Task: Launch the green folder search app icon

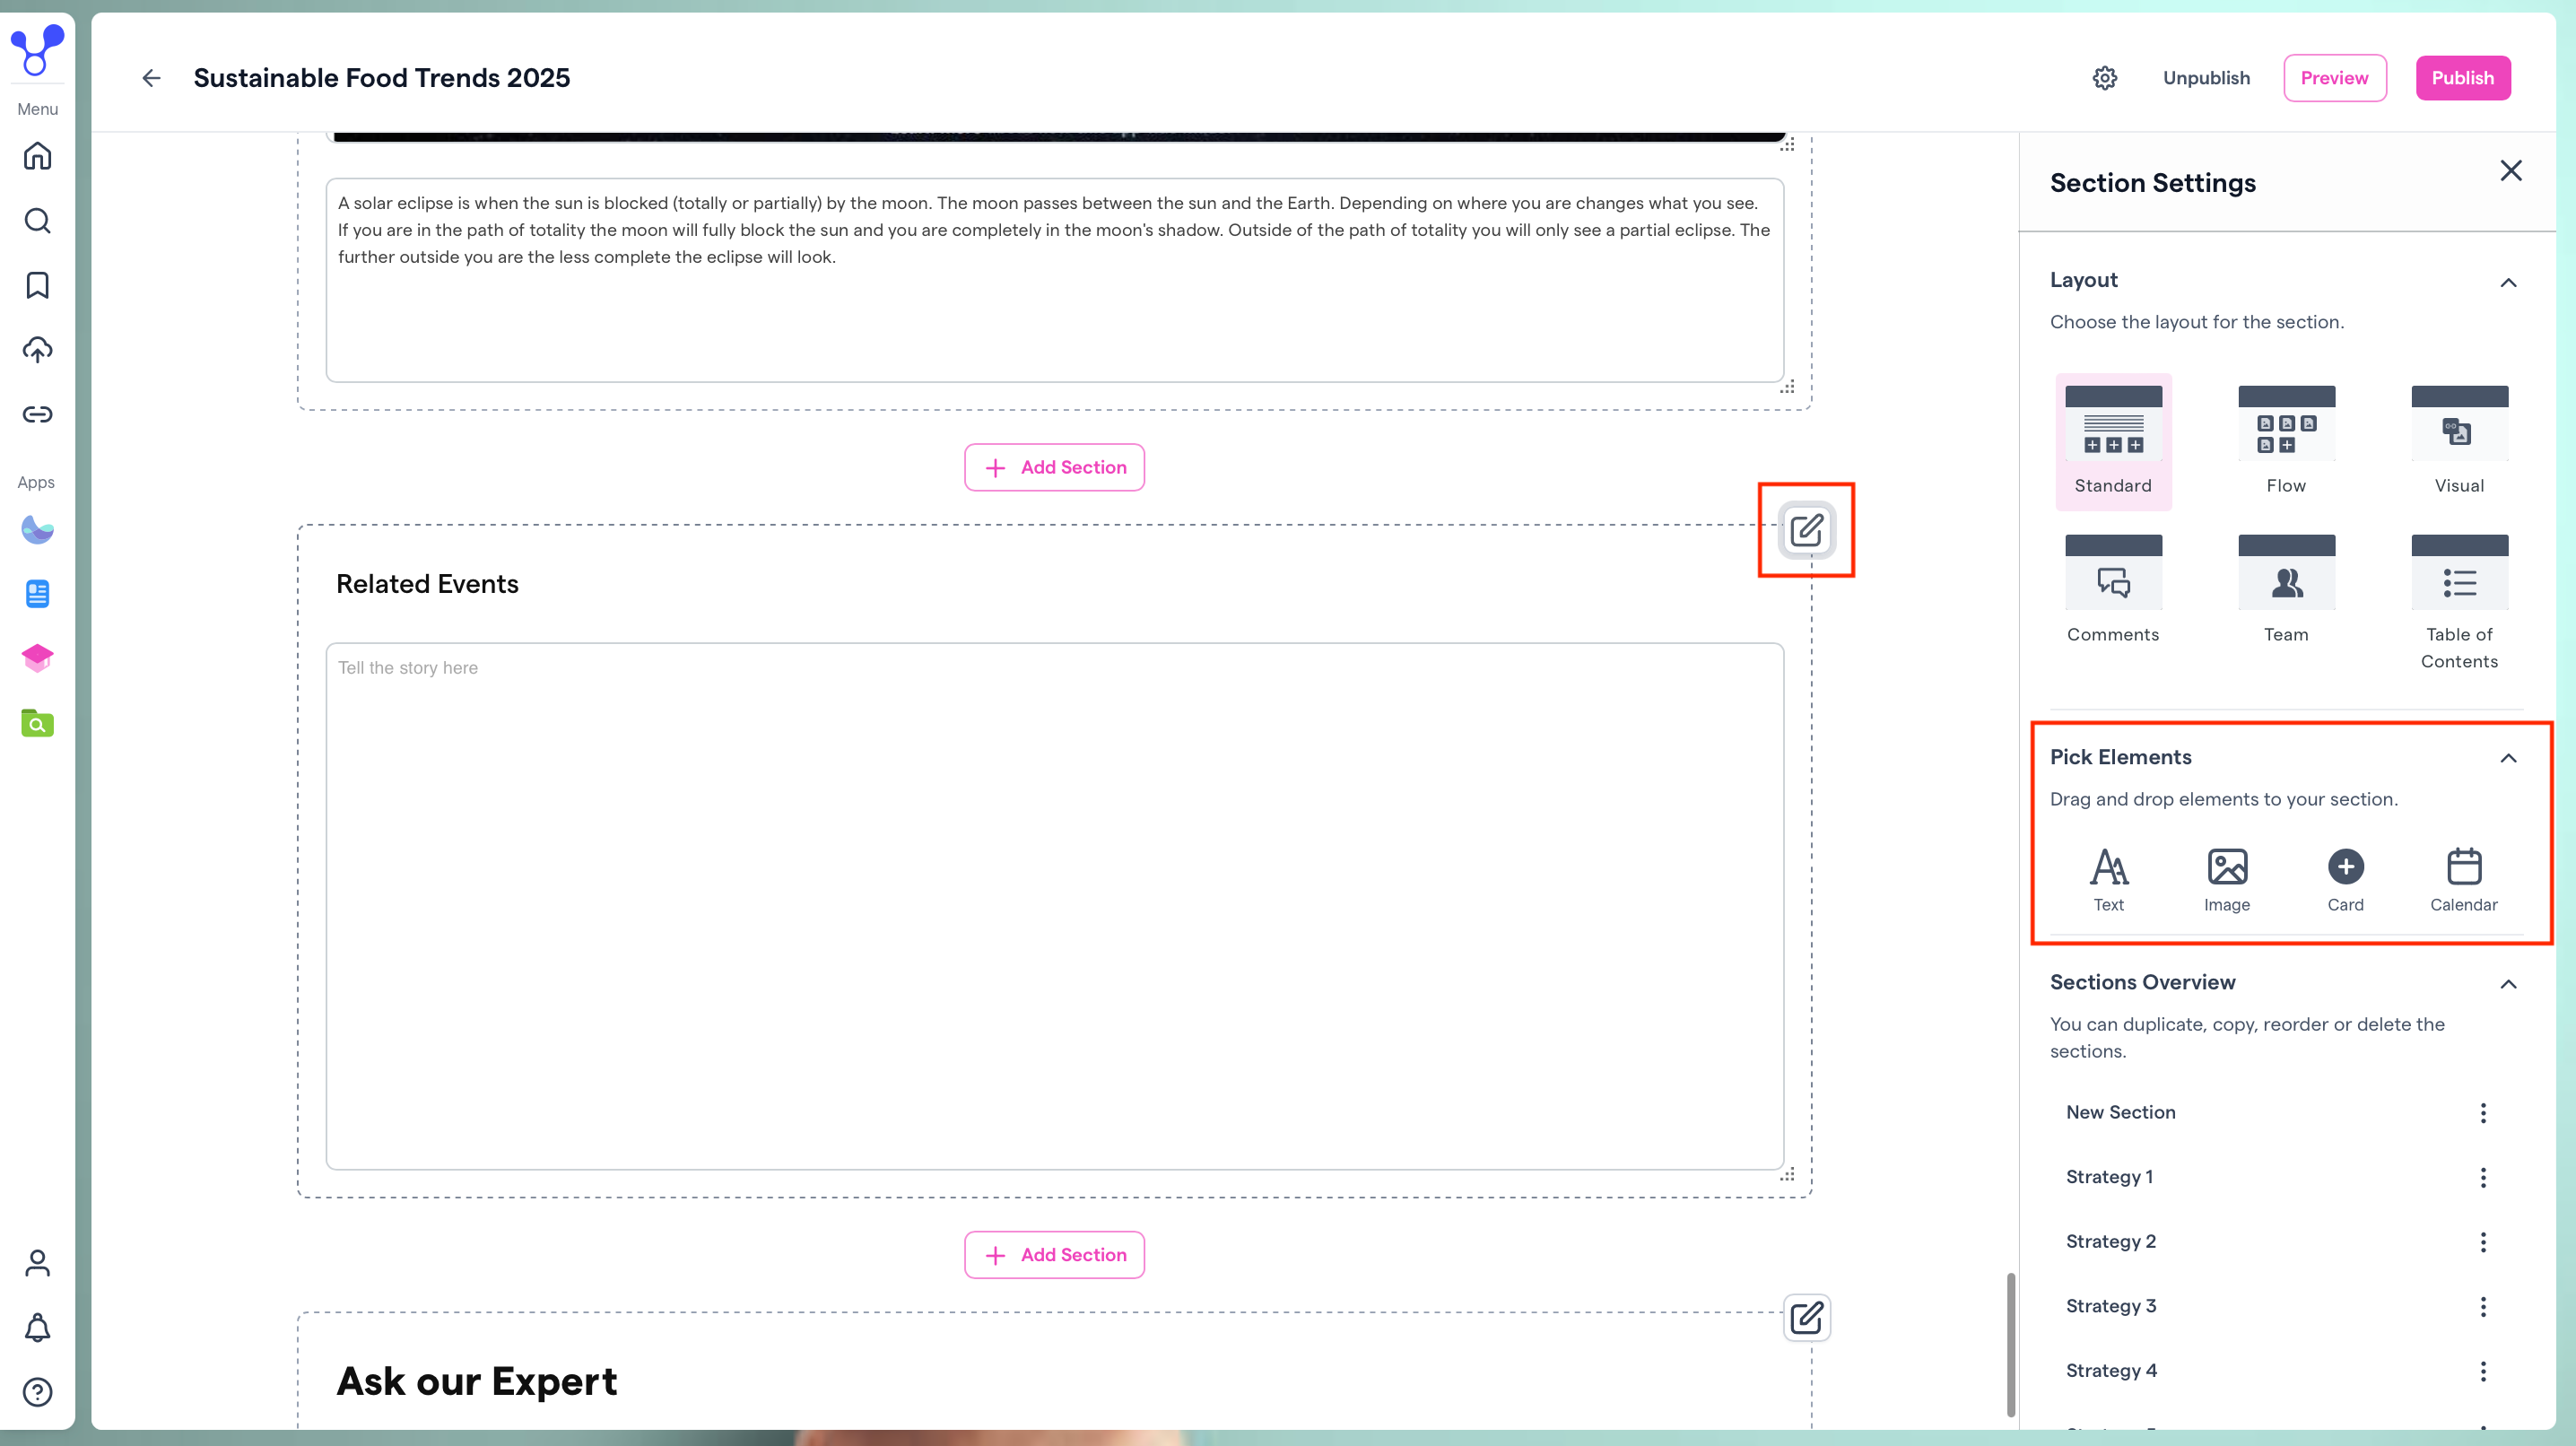Action: pos(37,723)
